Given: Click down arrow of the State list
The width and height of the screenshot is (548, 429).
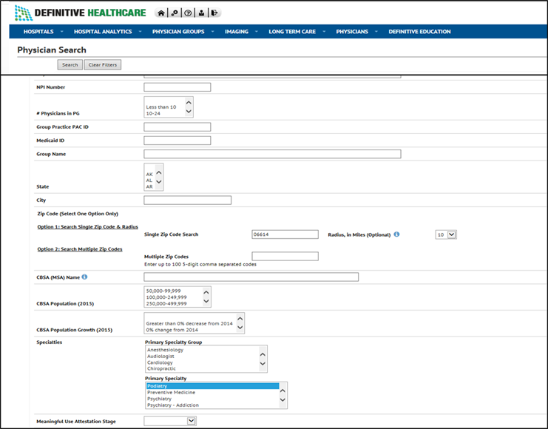Looking at the screenshot, I should coord(159,181).
